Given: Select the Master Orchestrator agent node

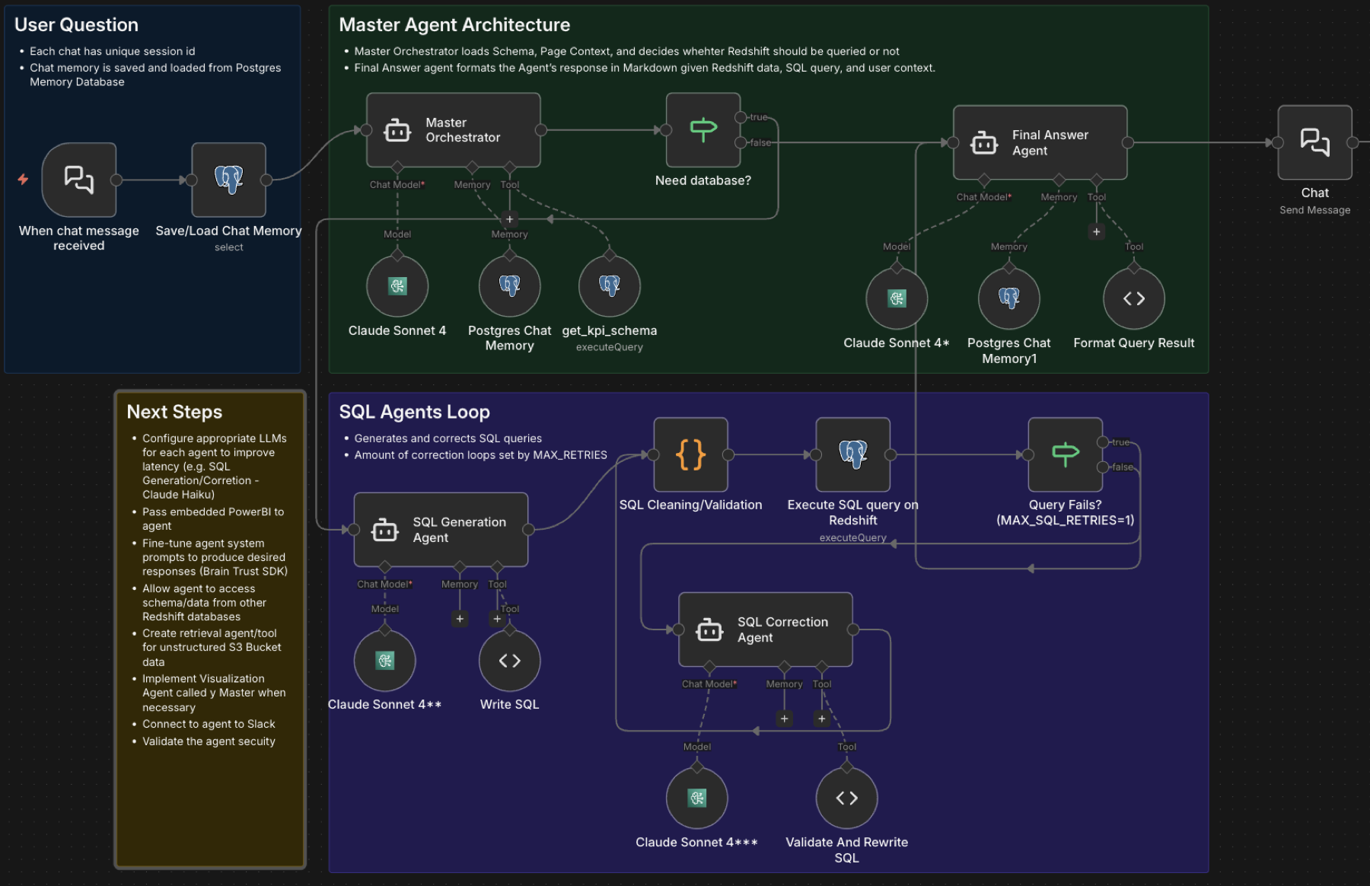Looking at the screenshot, I should click(454, 130).
